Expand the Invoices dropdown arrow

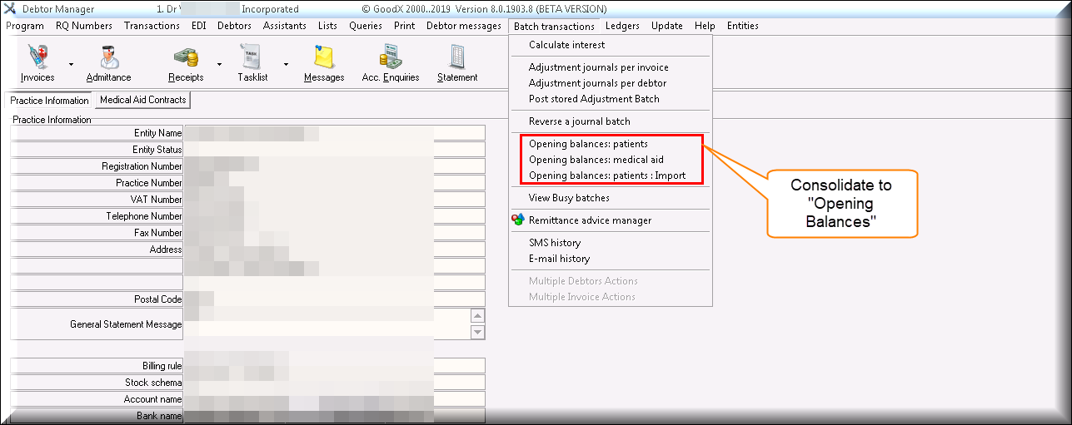pos(71,64)
